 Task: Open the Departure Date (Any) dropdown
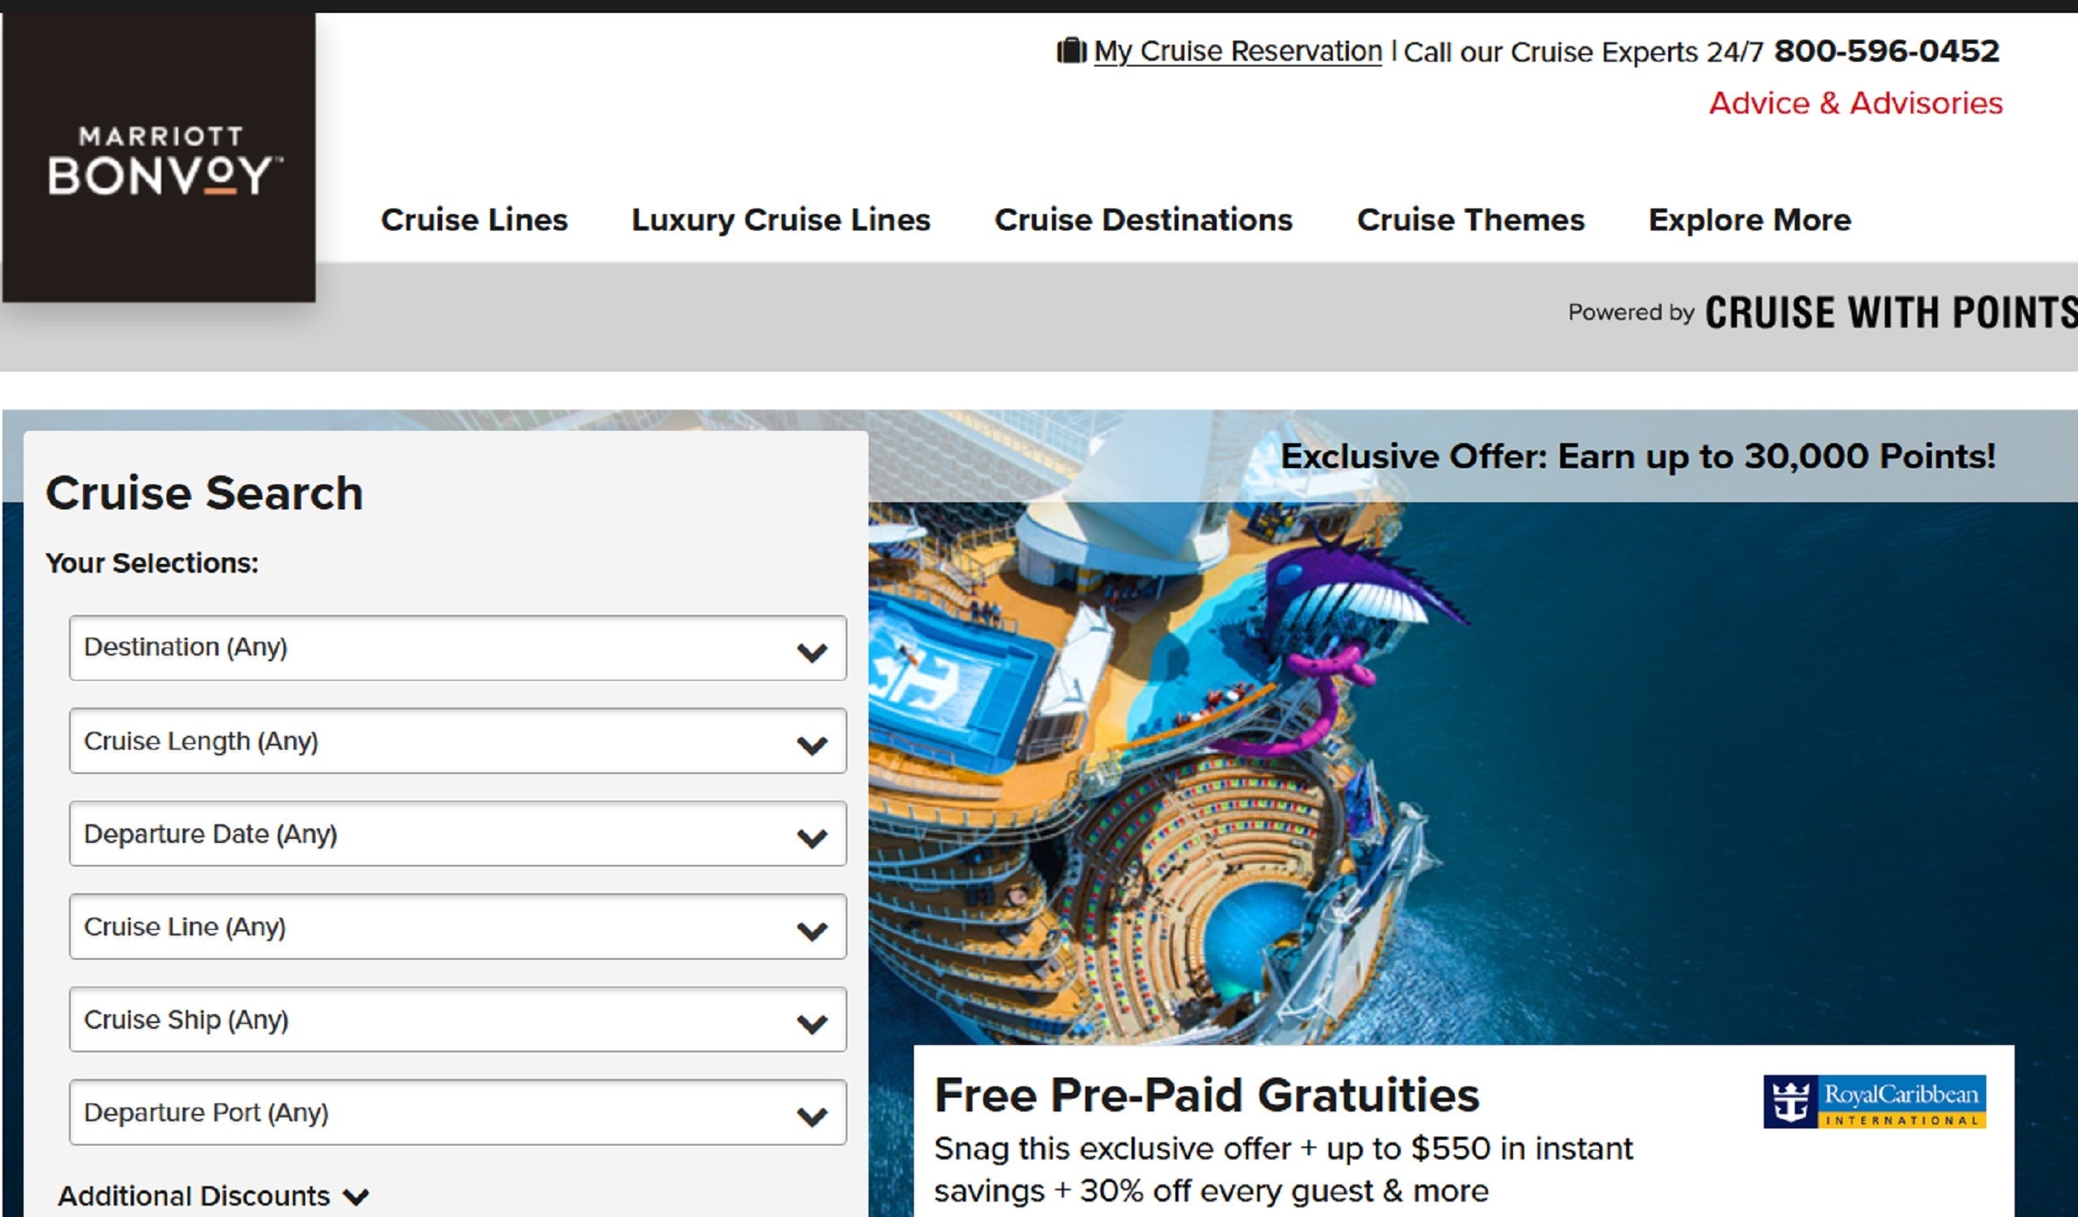click(458, 834)
